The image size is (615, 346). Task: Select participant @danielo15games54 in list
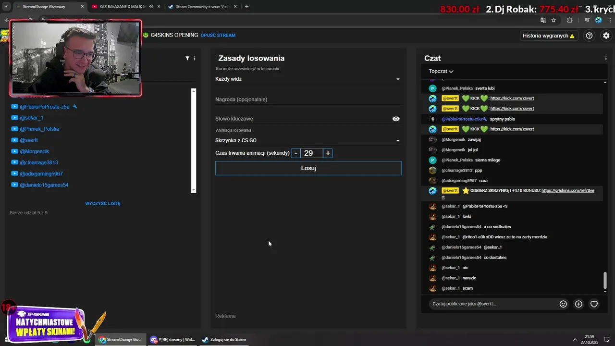pos(44,185)
